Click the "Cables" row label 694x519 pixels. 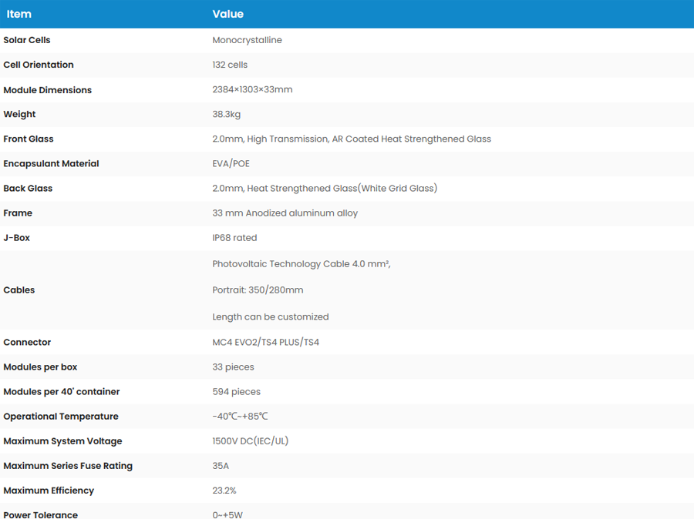coord(19,290)
